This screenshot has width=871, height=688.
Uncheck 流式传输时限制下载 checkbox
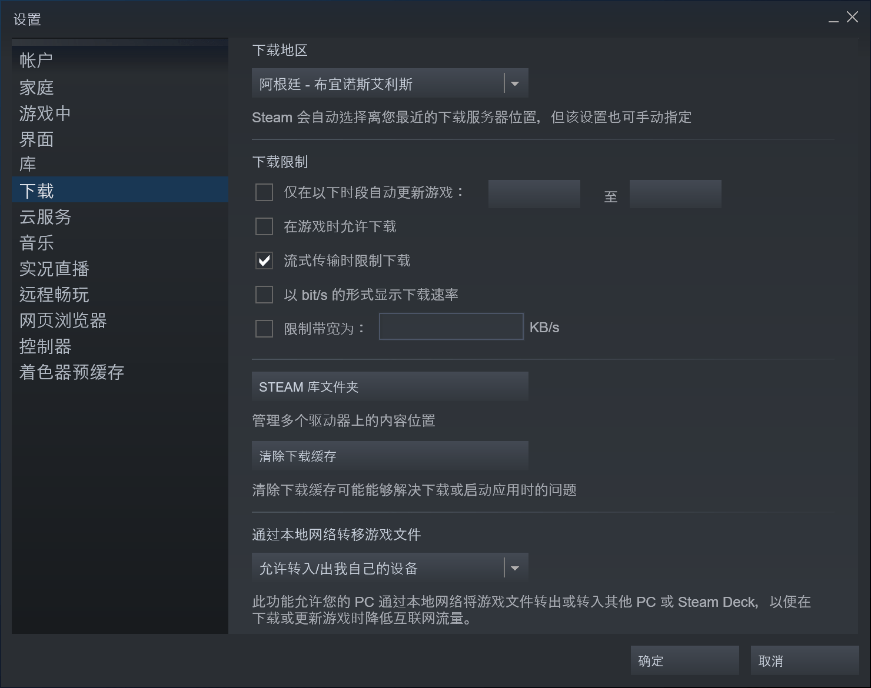[x=264, y=260]
